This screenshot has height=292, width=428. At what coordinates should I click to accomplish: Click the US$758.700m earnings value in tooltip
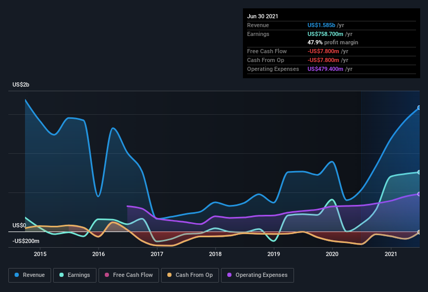click(325, 34)
